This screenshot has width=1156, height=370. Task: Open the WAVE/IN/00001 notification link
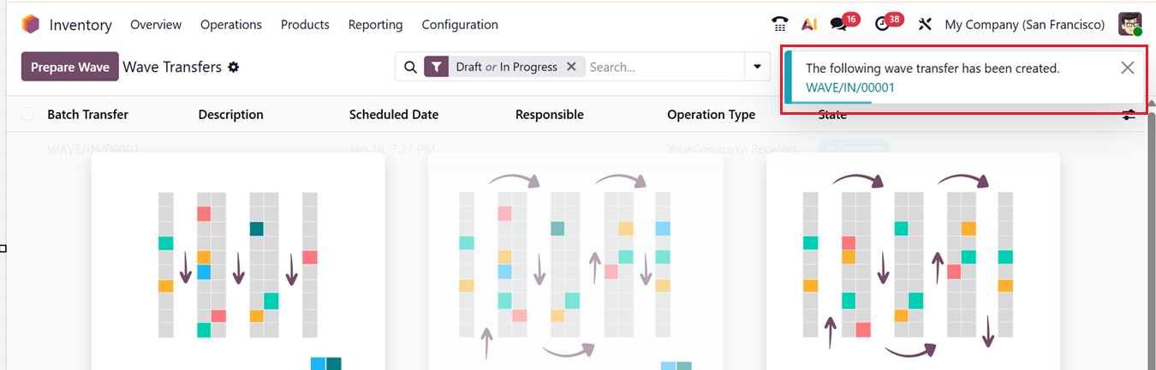click(x=850, y=87)
